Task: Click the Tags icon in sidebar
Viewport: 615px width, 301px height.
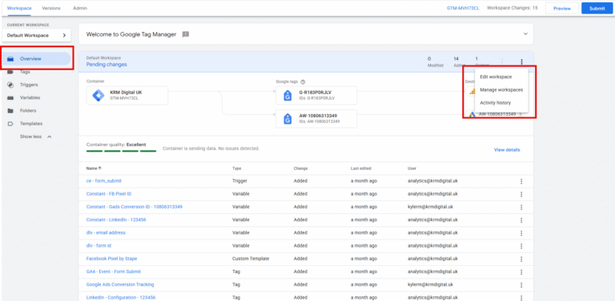Action: 10,72
